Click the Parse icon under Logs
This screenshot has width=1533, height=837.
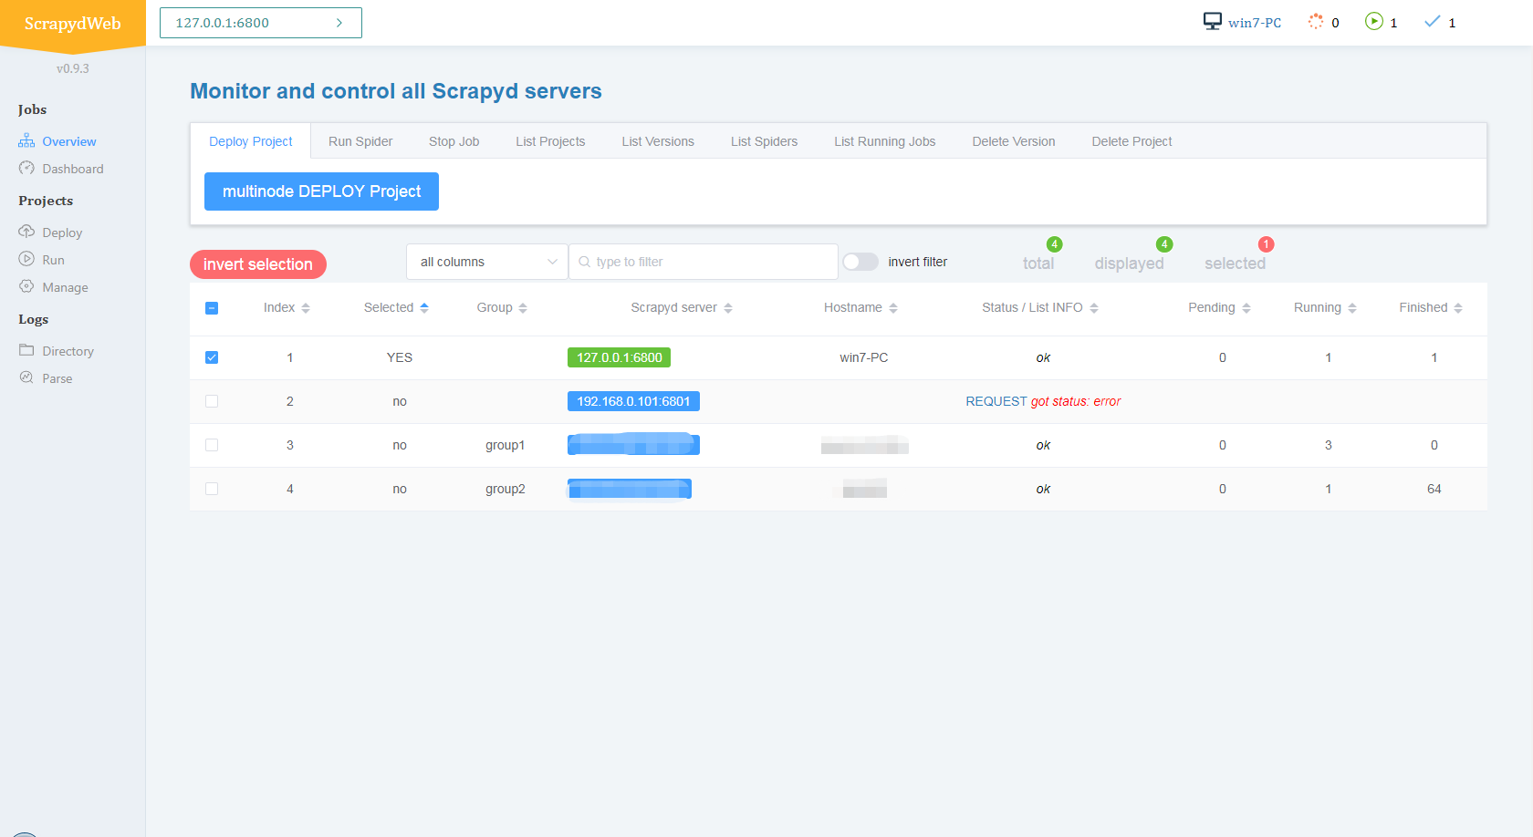click(x=26, y=377)
